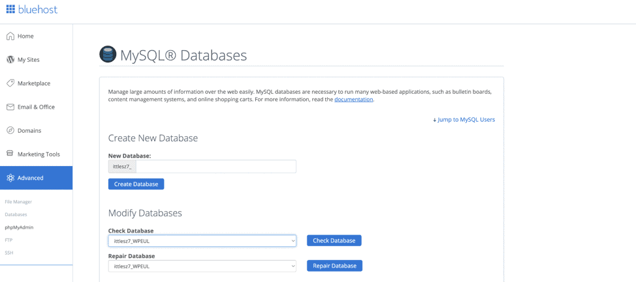Image resolution: width=636 pixels, height=282 pixels.
Task: Click the Check Database button
Action: pos(334,241)
